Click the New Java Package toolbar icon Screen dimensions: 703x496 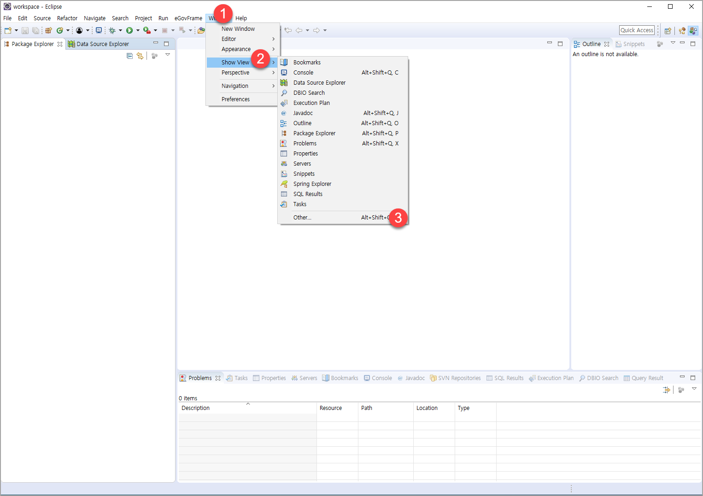click(48, 30)
